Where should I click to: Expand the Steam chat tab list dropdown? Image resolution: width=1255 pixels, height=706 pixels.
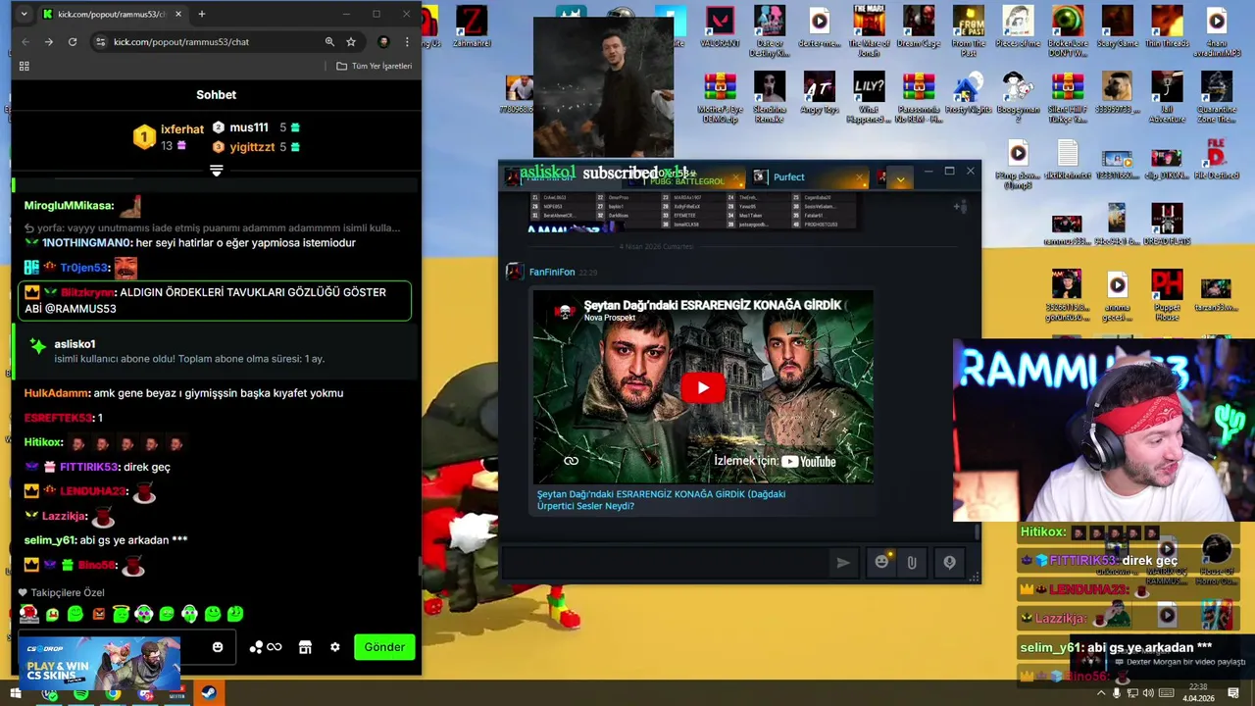pyautogui.click(x=900, y=178)
